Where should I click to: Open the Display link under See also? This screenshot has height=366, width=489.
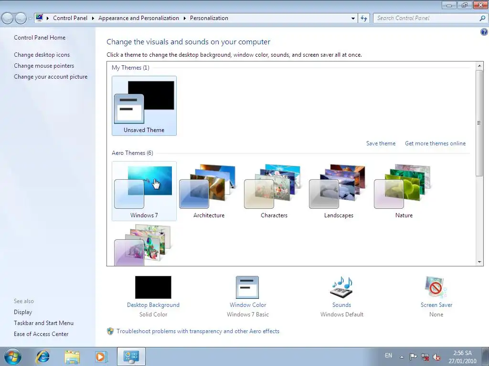[x=23, y=312]
